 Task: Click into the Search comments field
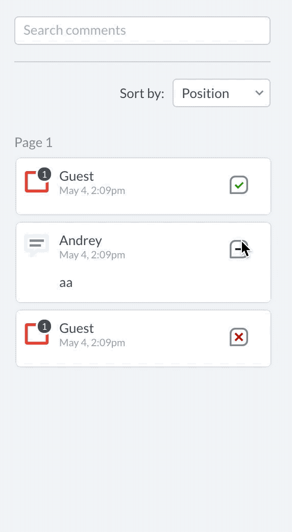tap(142, 31)
